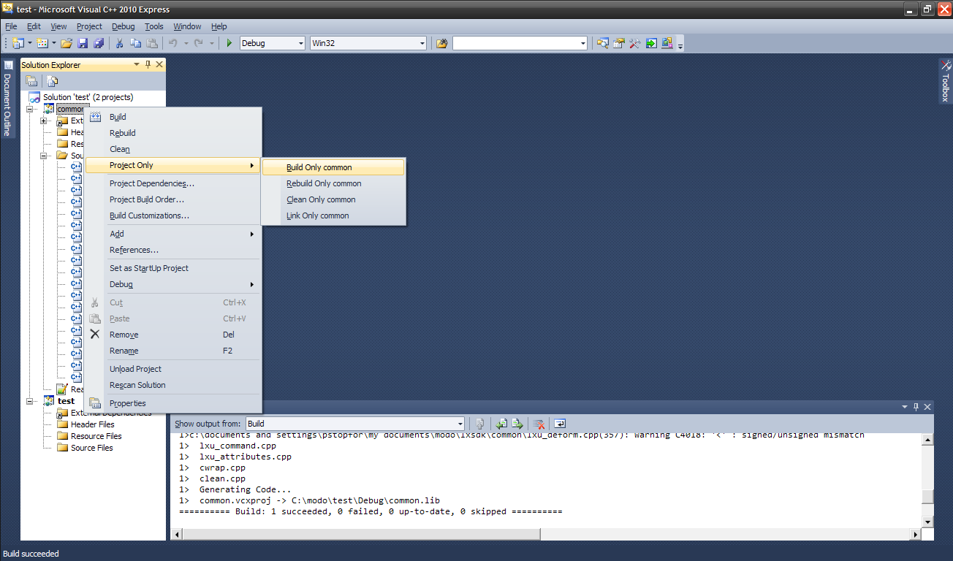953x561 pixels.
Task: Open the Show output from dropdown
Action: tap(460, 424)
